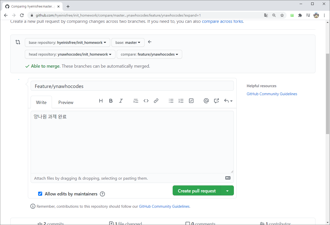Click the Markdown supported icon
Image resolution: width=330 pixels, height=225 pixels.
pos(228,178)
